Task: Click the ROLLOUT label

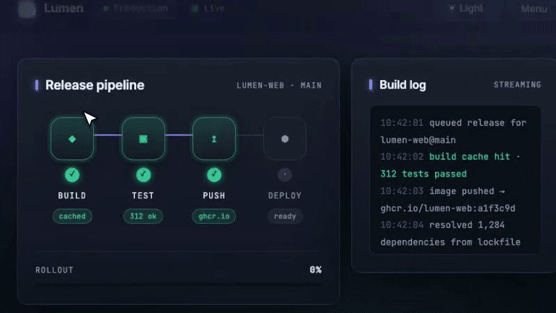Action: 54,270
